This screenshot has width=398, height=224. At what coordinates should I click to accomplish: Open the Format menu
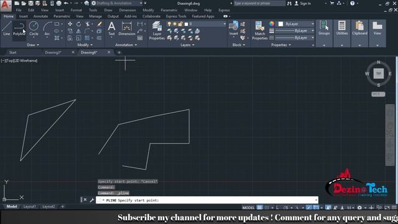pyautogui.click(x=76, y=10)
